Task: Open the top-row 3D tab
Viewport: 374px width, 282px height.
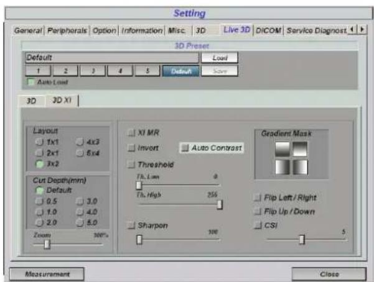Action: tap(201, 30)
